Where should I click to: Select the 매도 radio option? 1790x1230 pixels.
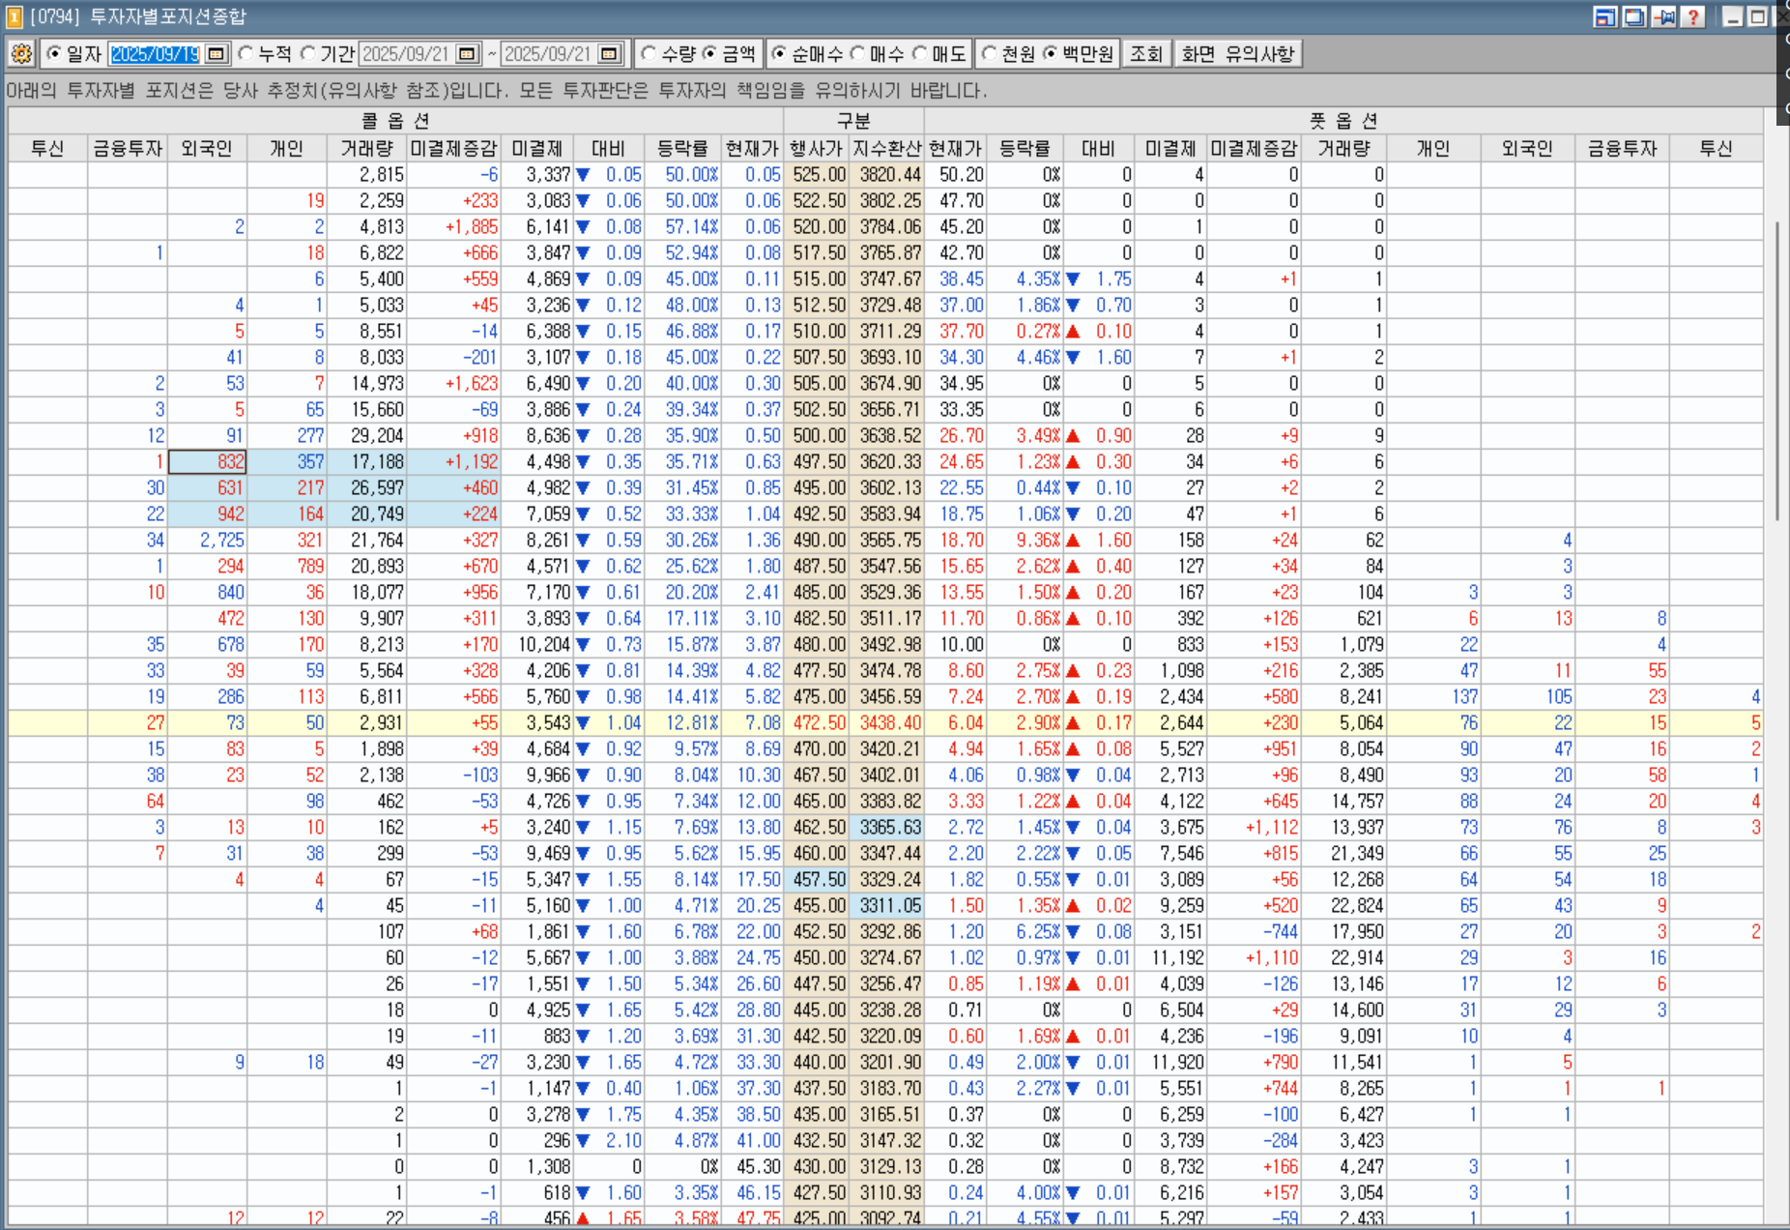[x=920, y=54]
